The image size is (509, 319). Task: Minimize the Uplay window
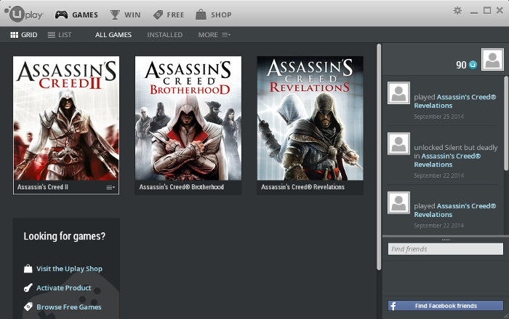click(474, 12)
